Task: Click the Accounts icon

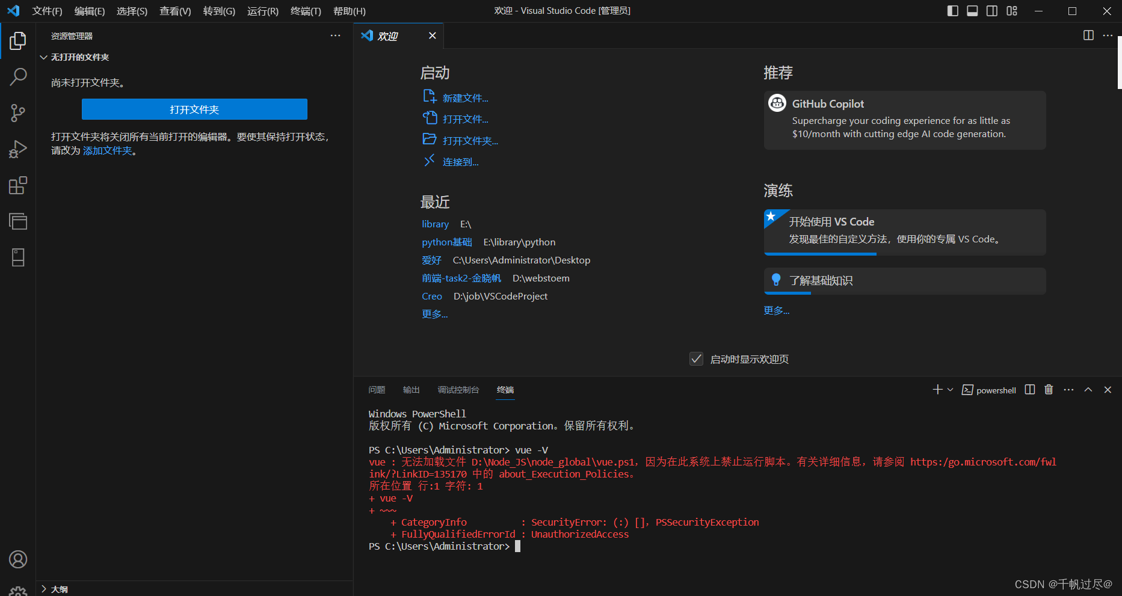Action: click(x=18, y=559)
